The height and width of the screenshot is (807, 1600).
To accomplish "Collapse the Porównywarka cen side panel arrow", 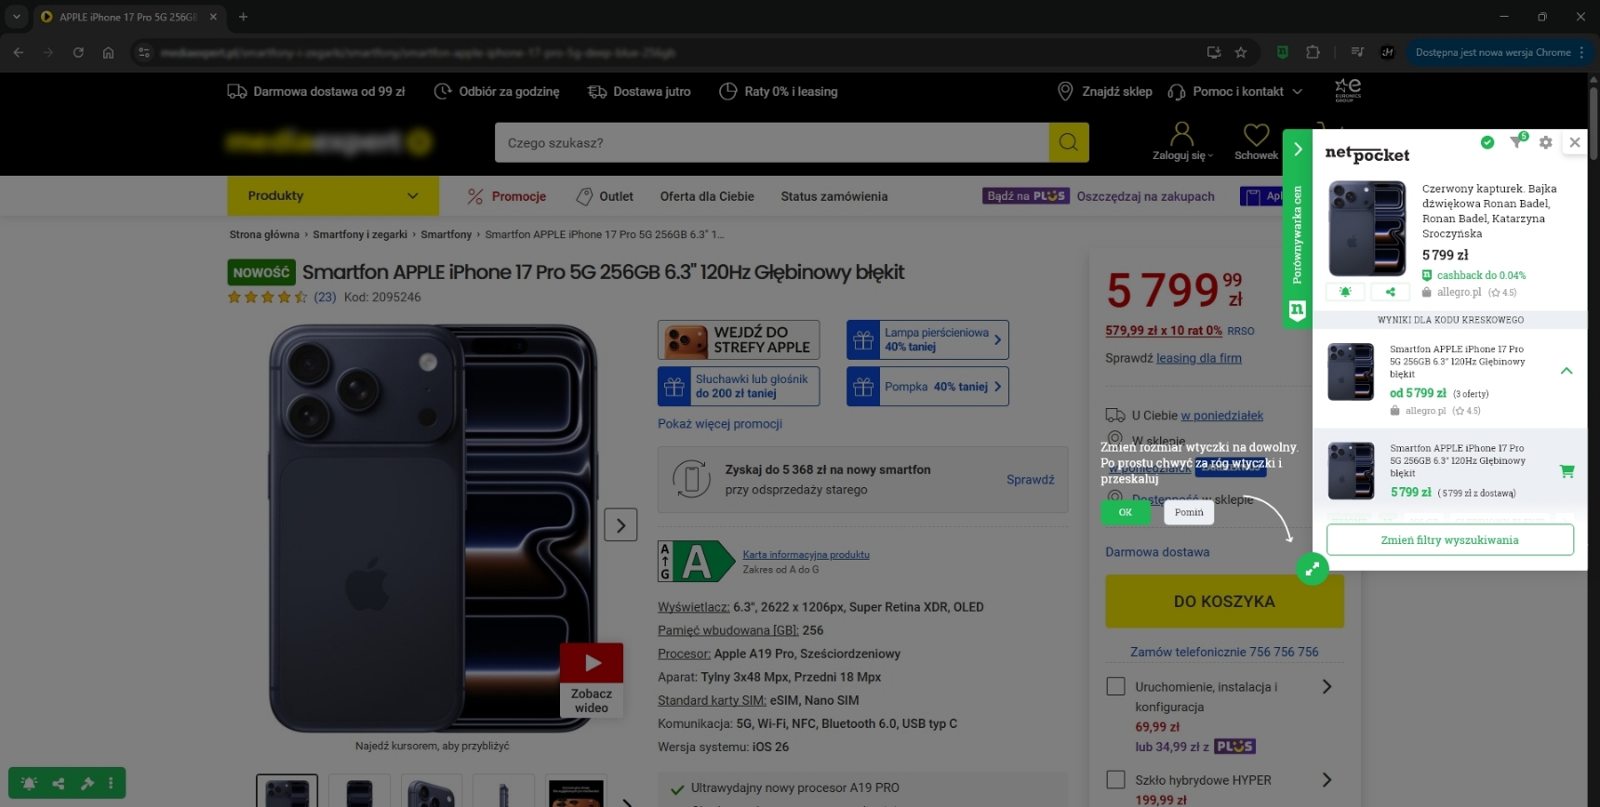I will [1298, 149].
